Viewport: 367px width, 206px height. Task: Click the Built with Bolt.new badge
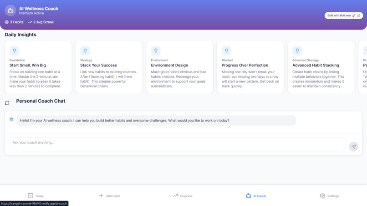344,15
